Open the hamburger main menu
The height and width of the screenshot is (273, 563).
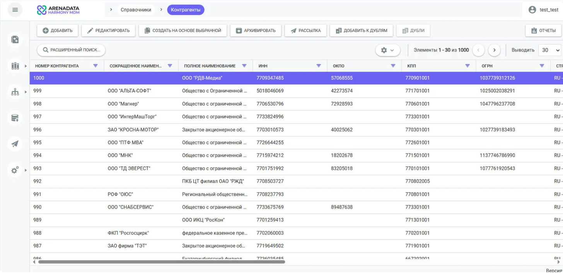[15, 10]
